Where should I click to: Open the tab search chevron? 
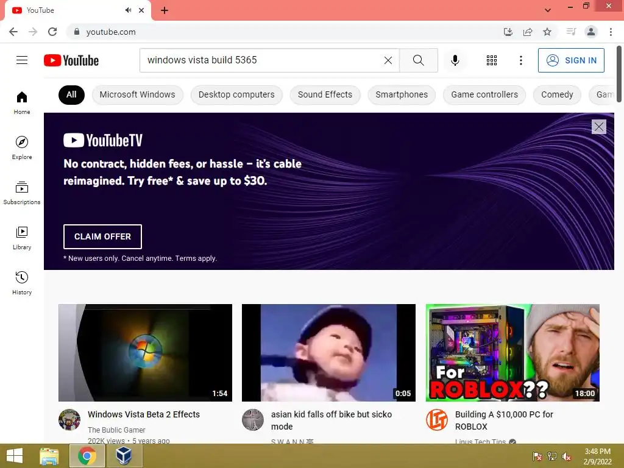point(548,10)
